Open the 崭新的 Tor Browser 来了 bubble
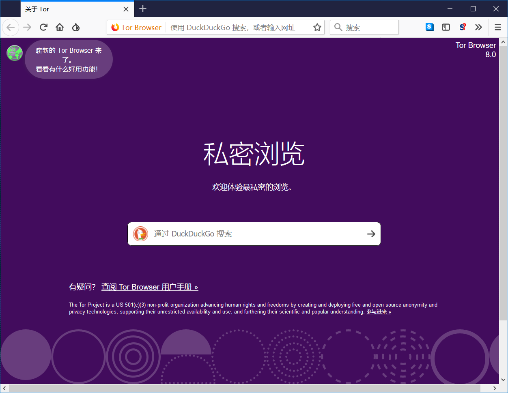 pos(69,60)
